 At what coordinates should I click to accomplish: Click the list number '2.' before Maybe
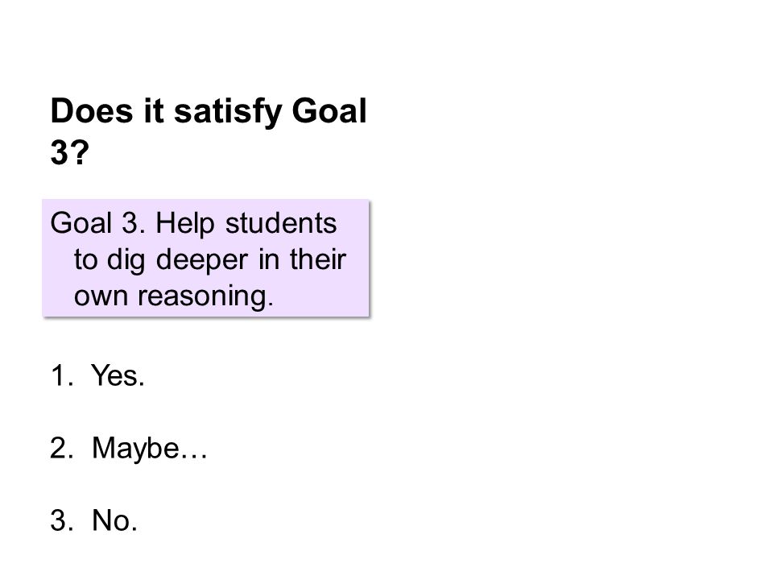pos(62,449)
